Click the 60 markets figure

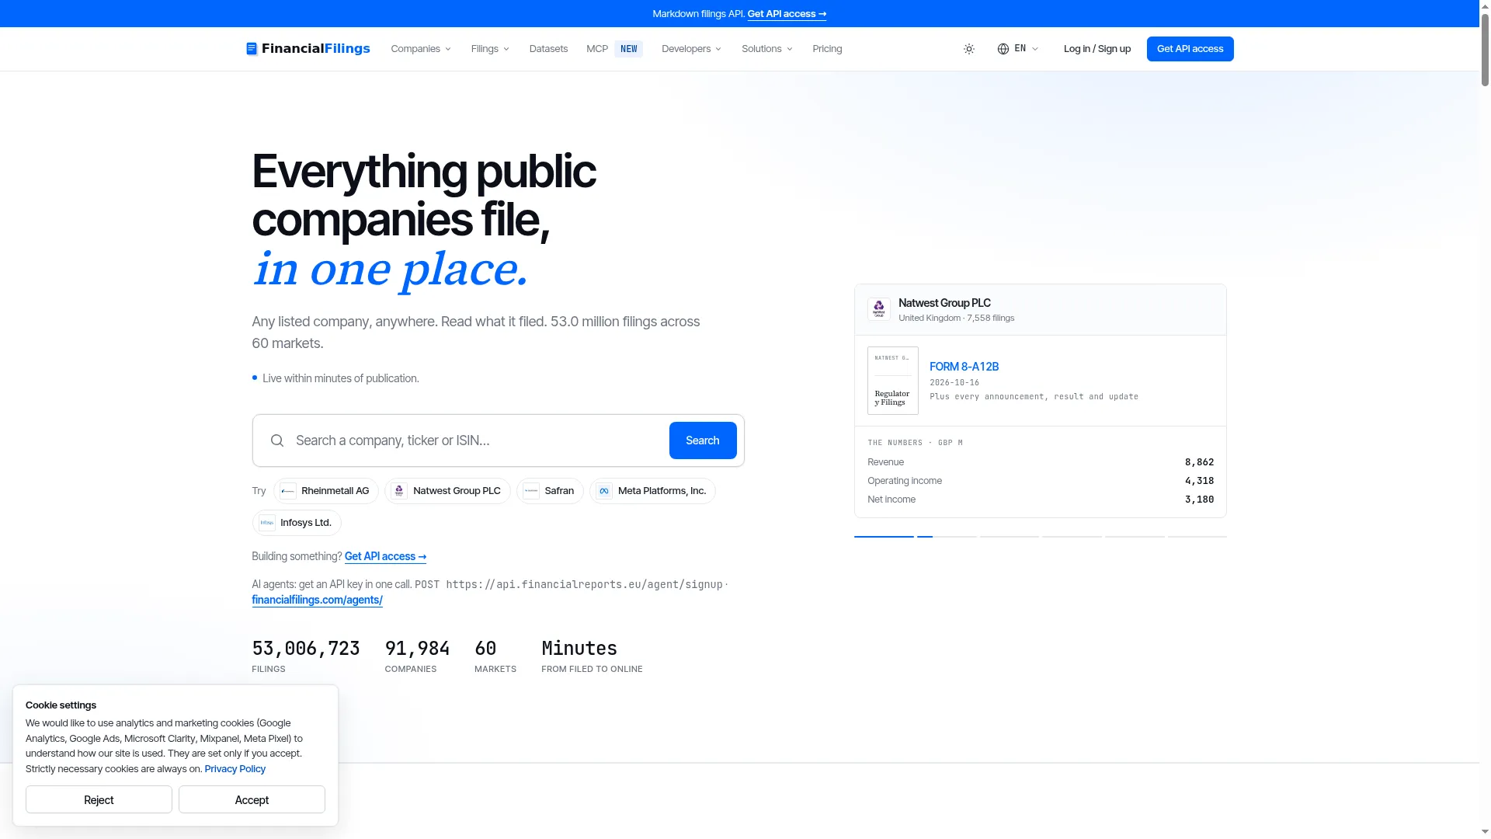485,649
